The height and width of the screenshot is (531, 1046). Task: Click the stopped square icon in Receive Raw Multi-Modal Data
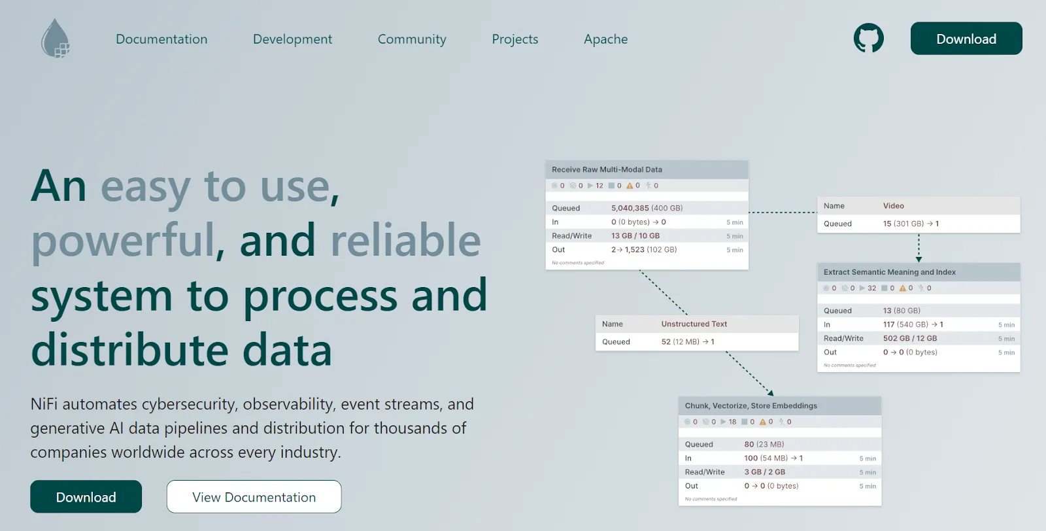pos(611,186)
